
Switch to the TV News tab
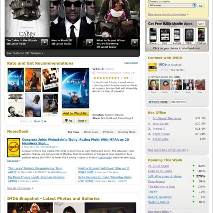(x=108, y=132)
